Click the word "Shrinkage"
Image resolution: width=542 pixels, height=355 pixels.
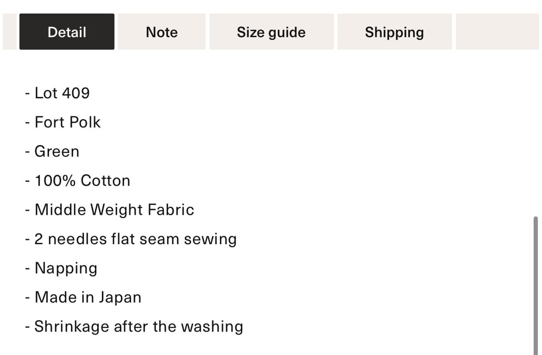(72, 327)
